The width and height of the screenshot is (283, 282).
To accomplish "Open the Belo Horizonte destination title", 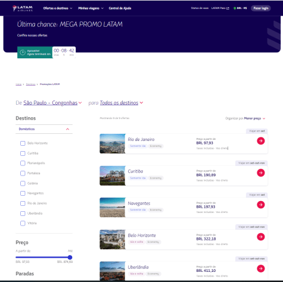I will (x=142, y=236).
